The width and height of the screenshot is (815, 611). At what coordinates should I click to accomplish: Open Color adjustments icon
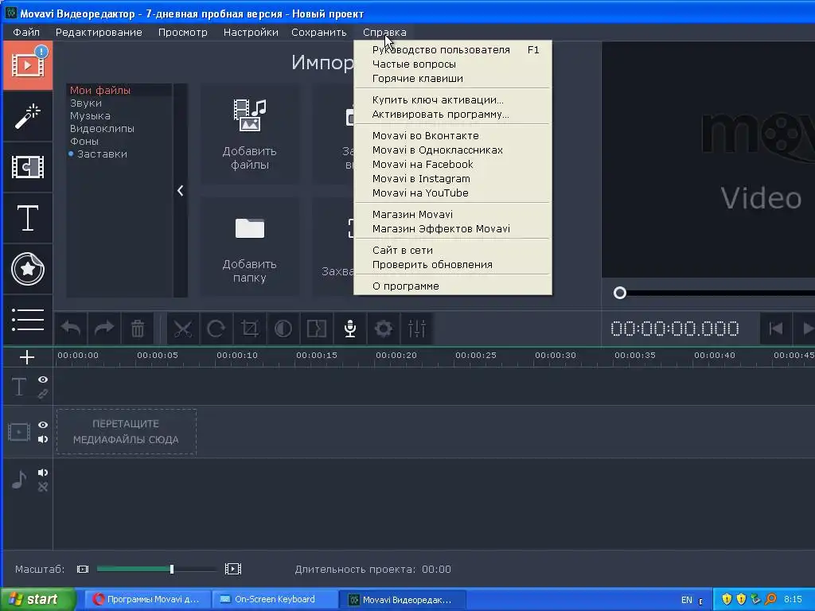coord(283,329)
